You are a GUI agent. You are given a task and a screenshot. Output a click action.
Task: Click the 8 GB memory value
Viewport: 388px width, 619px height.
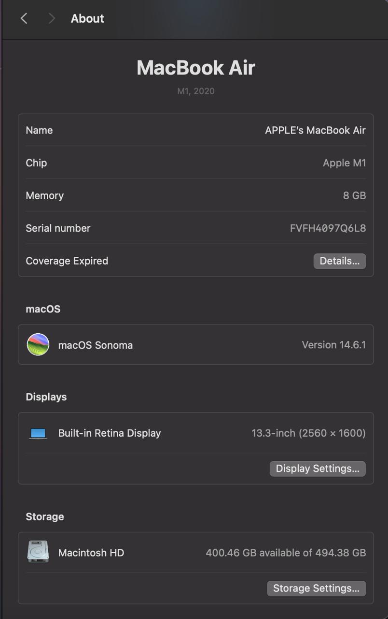pyautogui.click(x=354, y=195)
